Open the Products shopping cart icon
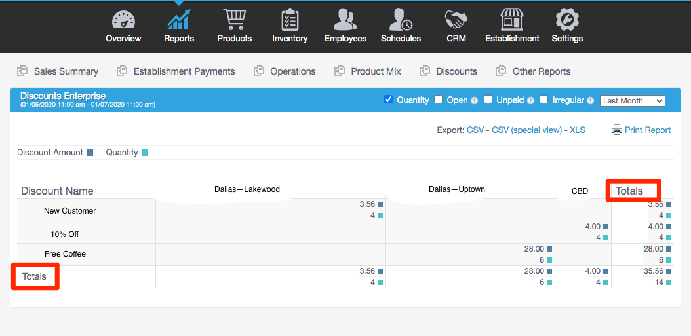 tap(235, 20)
